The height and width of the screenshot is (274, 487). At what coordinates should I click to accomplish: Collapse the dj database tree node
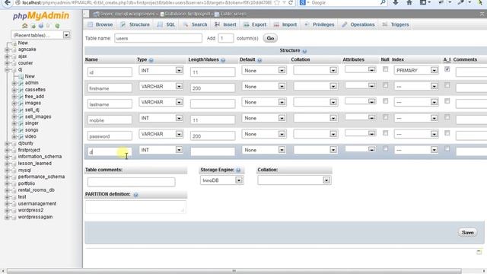(7, 70)
